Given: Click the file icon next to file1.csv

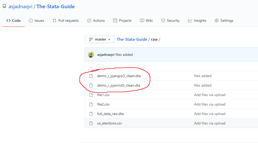Looking at the screenshot, I should pos(91,95).
